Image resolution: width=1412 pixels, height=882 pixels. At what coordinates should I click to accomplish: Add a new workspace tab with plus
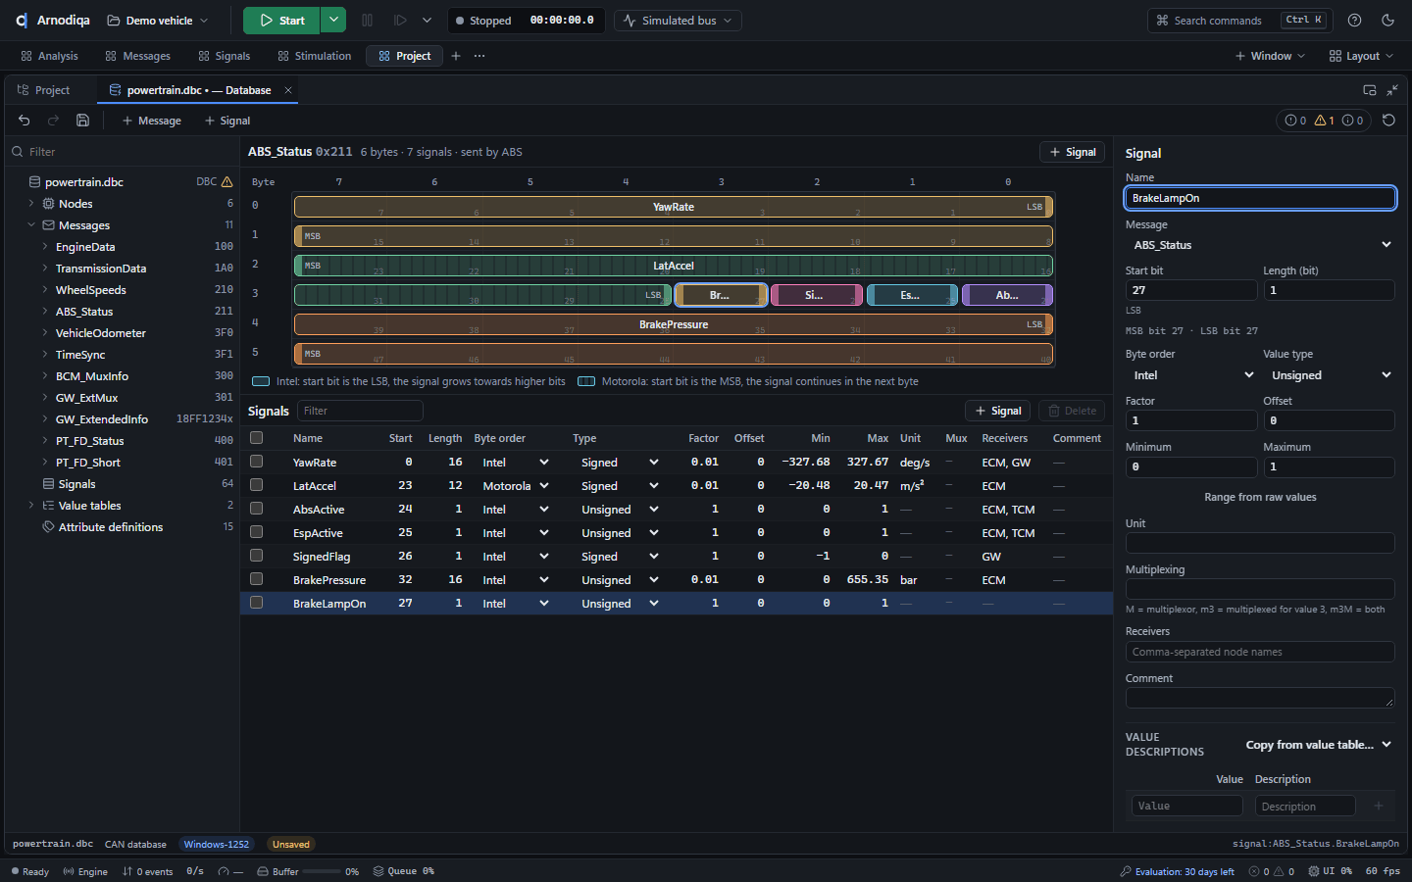click(x=456, y=56)
